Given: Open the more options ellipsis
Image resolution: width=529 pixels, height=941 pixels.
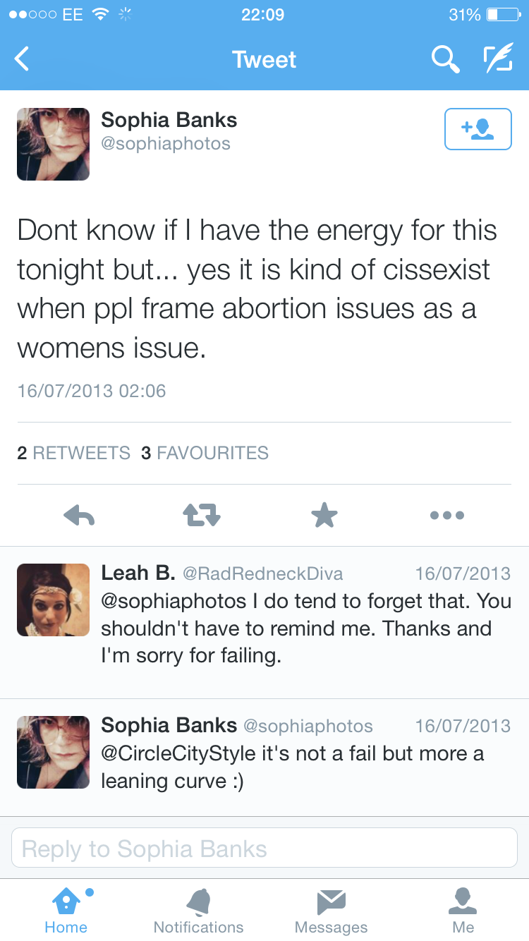Looking at the screenshot, I should 446,516.
